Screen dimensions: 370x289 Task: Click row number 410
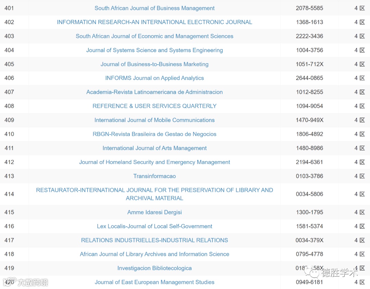(x=9, y=134)
